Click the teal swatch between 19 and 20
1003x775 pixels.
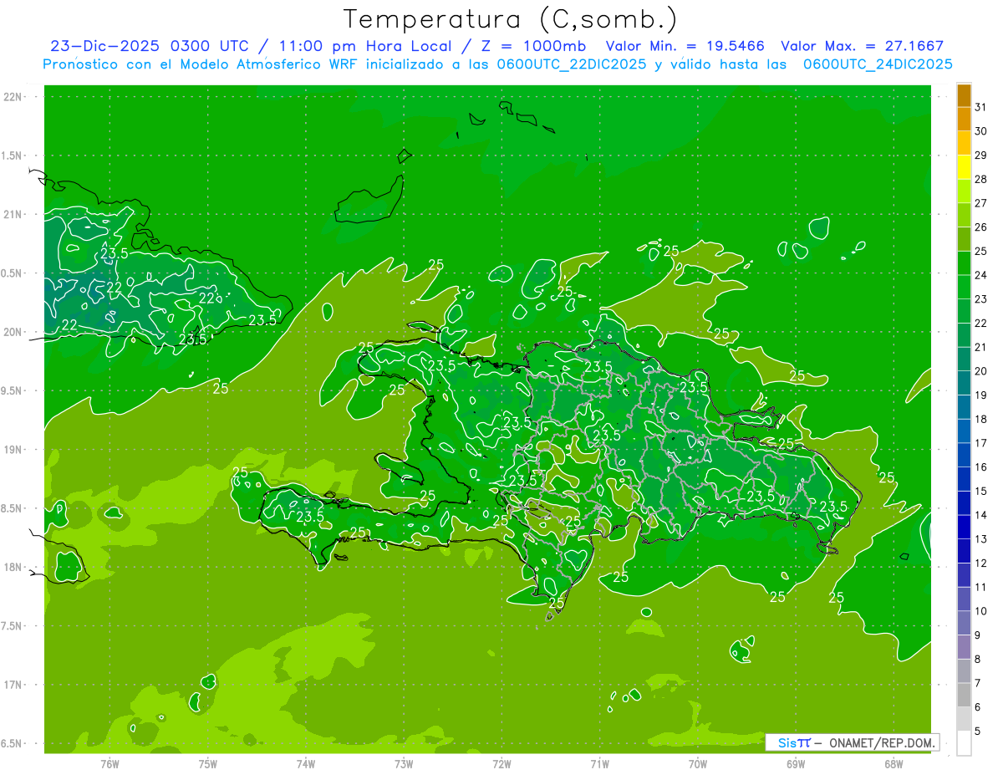[x=964, y=383]
